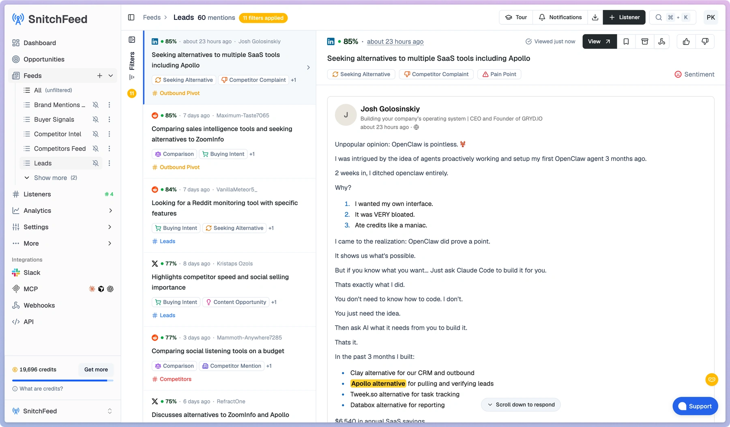Open options menu for Buyer Signals feed
The width and height of the screenshot is (730, 427).
click(x=109, y=120)
